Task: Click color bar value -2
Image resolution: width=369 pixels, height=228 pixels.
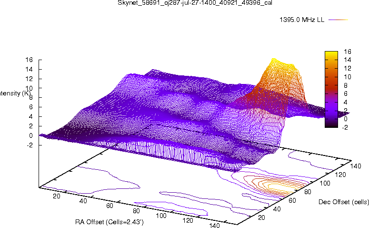Action: click(345, 127)
